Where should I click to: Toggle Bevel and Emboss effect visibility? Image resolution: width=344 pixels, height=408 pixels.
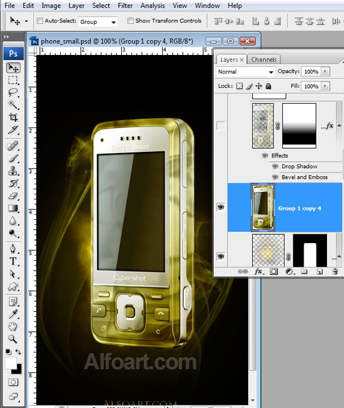pyautogui.click(x=275, y=177)
